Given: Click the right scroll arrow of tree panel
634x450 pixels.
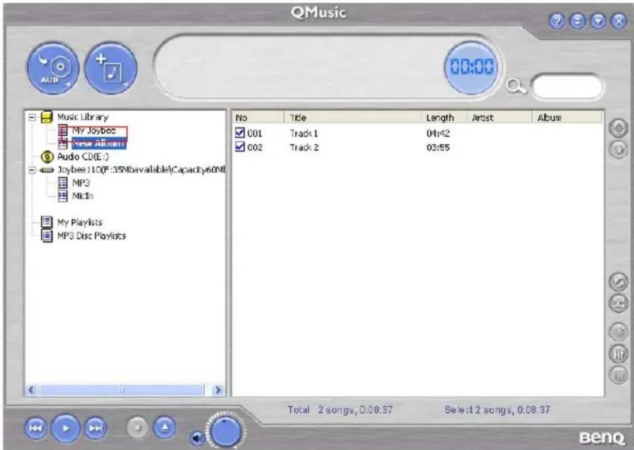Looking at the screenshot, I should tap(218, 390).
